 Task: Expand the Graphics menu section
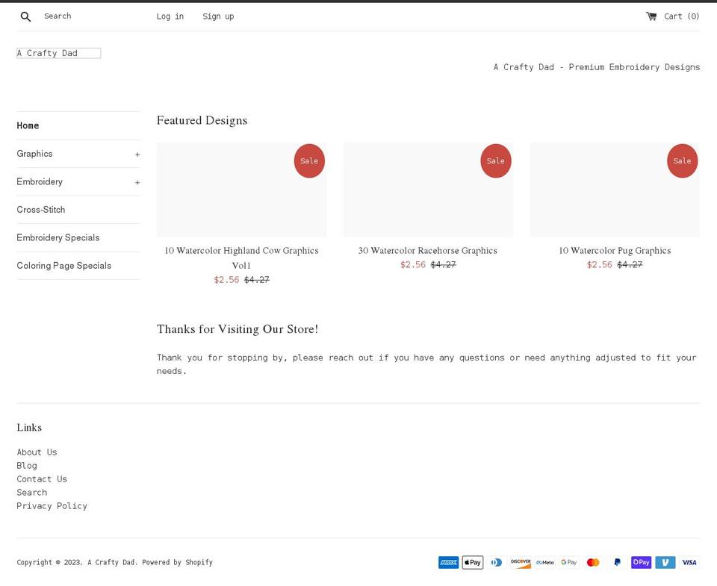point(137,154)
